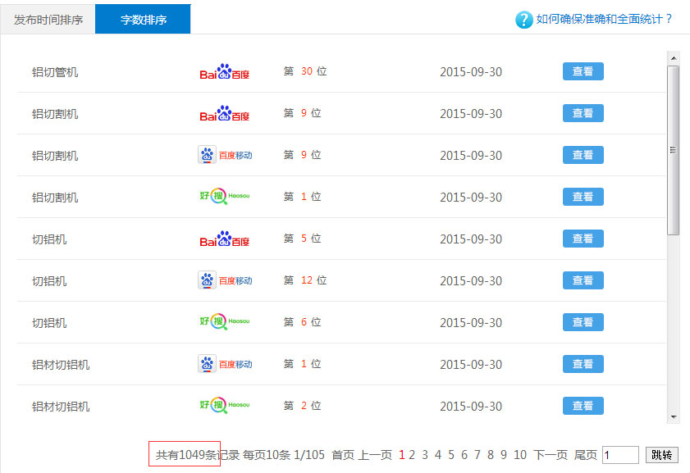Viewport: 690px width, 473px height.
Task: Click the vertical scrollbar thumb
Action: click(x=674, y=150)
